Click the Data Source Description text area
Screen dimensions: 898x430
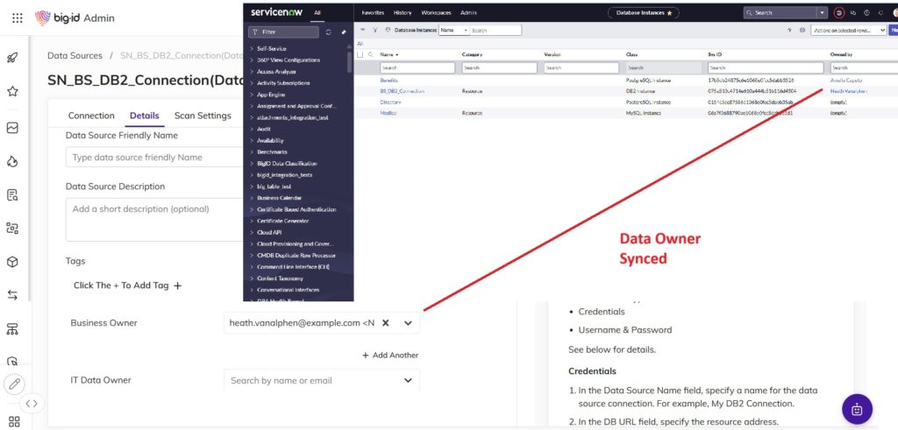[x=154, y=220]
